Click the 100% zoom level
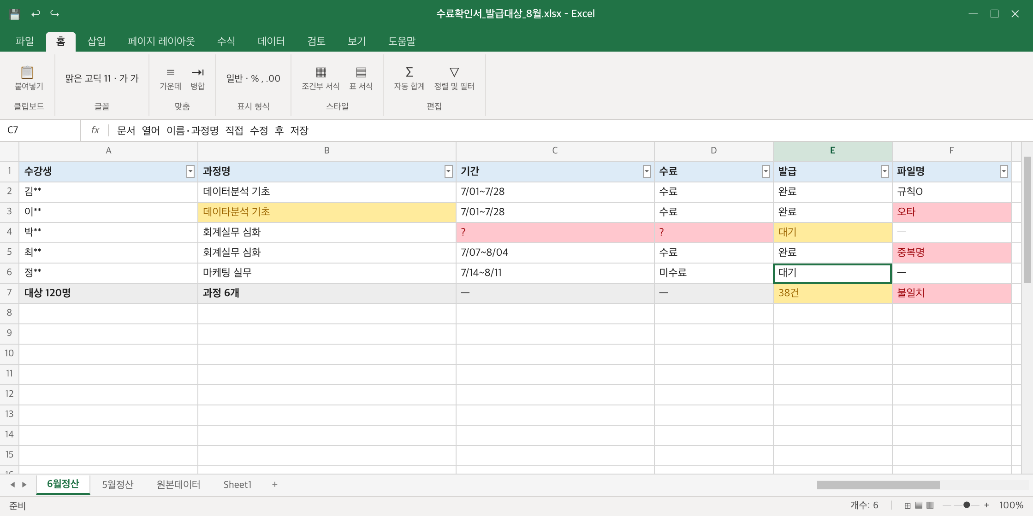Viewport: 1033px width, 516px height. coord(1011,505)
